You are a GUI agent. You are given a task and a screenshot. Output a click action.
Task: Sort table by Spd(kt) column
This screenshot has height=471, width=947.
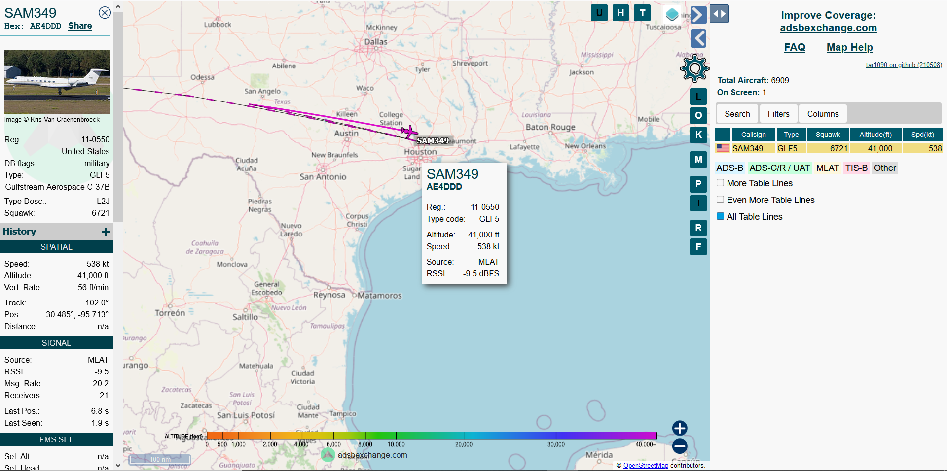click(922, 135)
